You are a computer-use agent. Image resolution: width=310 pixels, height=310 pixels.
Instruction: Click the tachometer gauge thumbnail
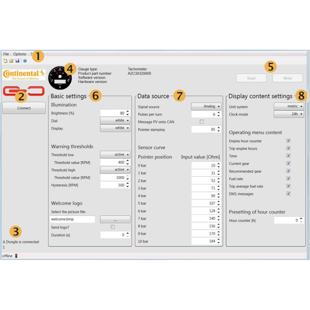click(60, 78)
